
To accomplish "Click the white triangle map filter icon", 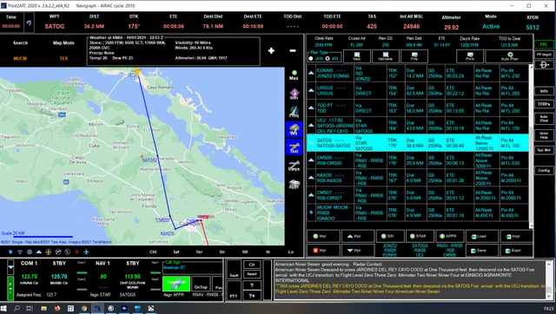I will (39, 252).
